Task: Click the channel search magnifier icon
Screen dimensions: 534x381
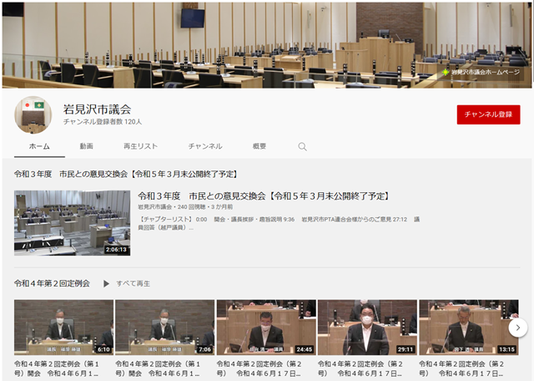Action: coord(303,146)
